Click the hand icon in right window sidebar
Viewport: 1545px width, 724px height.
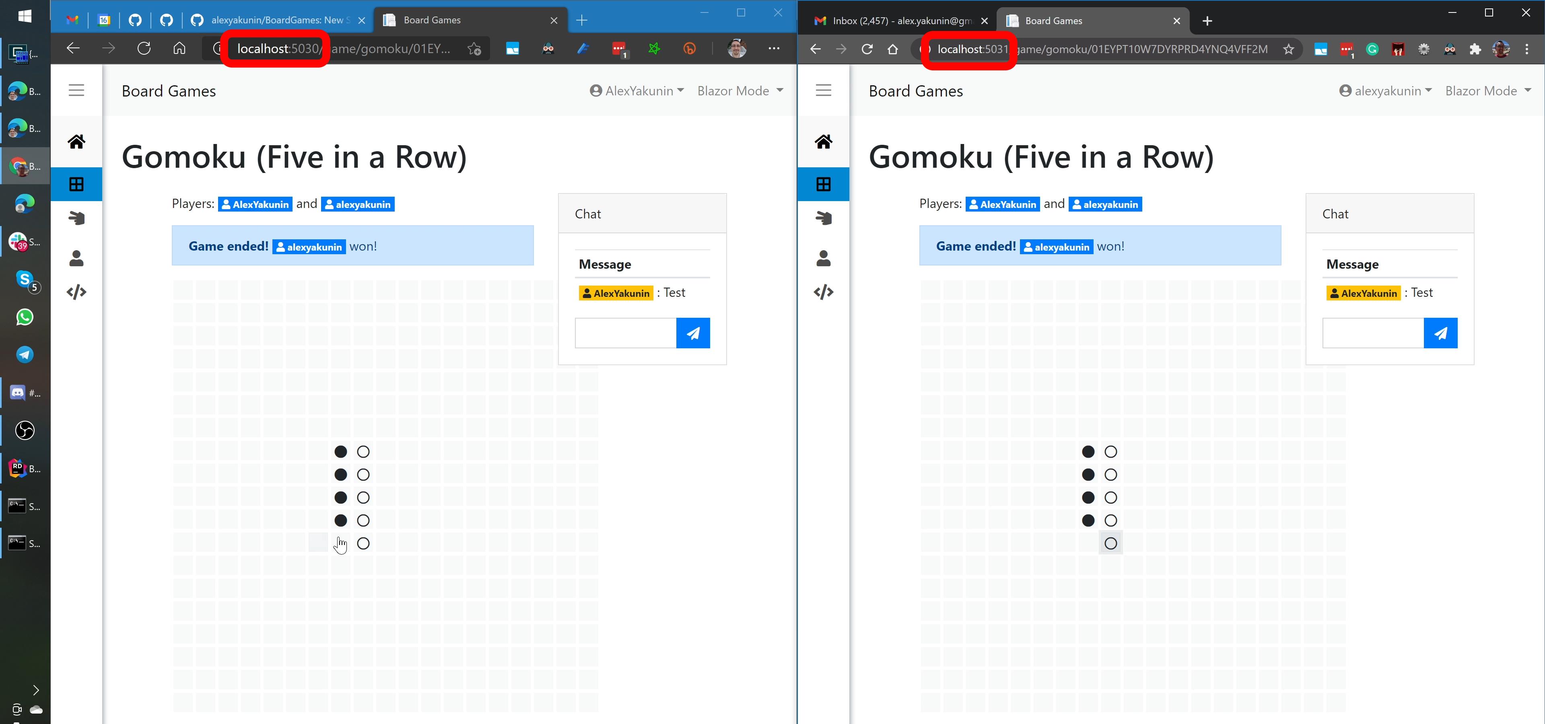(823, 218)
